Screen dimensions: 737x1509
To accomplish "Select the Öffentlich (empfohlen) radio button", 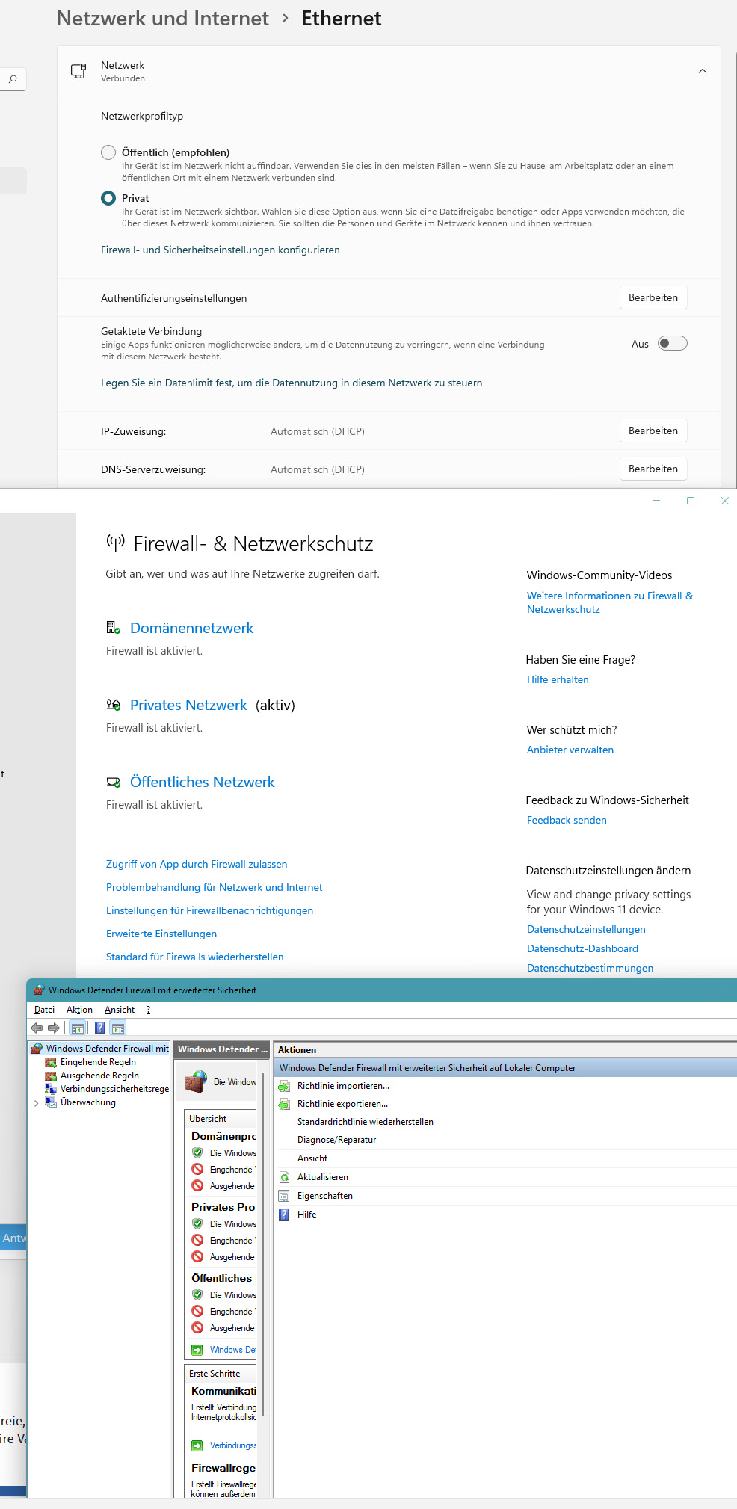I will coord(108,152).
